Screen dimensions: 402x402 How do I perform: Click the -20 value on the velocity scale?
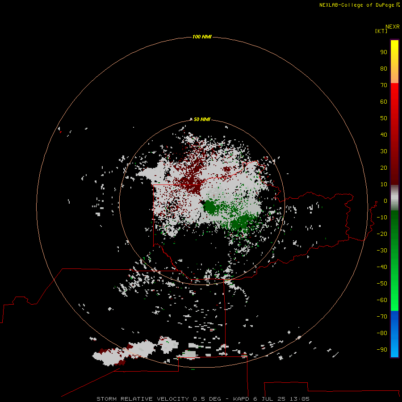coord(382,234)
